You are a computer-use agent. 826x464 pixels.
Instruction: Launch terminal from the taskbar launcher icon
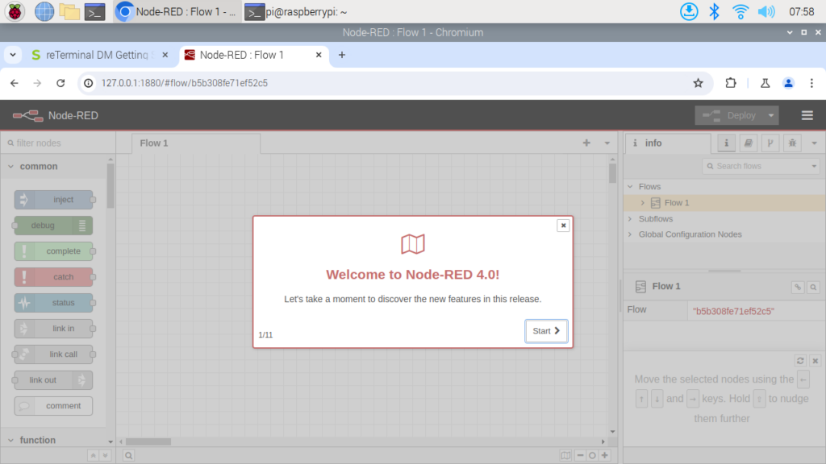(95, 11)
